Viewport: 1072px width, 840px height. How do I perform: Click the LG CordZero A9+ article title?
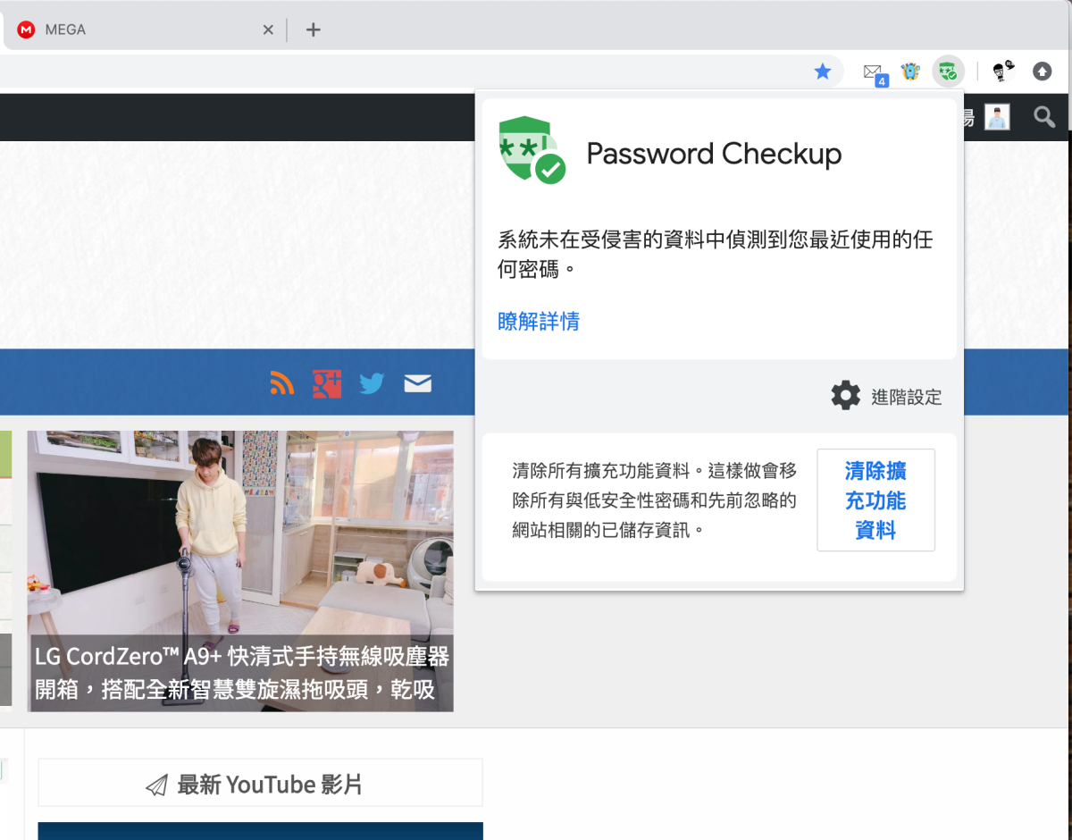tap(241, 673)
